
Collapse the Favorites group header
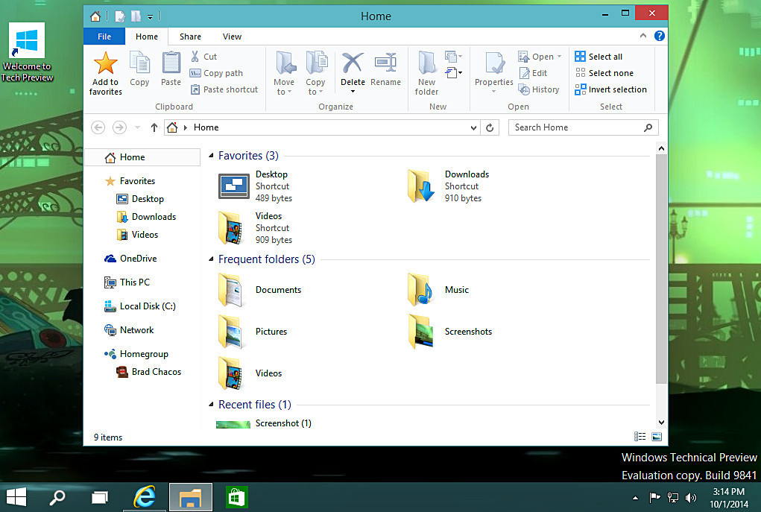[x=212, y=156]
